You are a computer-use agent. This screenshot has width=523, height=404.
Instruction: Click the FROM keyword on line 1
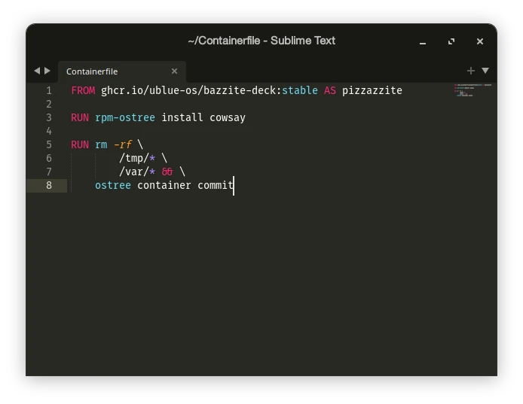[83, 90]
